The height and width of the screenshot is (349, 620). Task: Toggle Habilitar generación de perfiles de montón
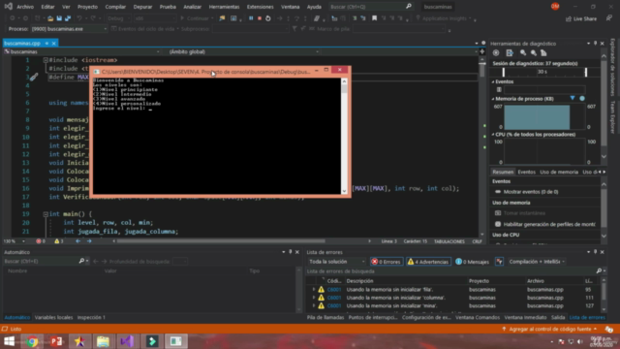[545, 224]
